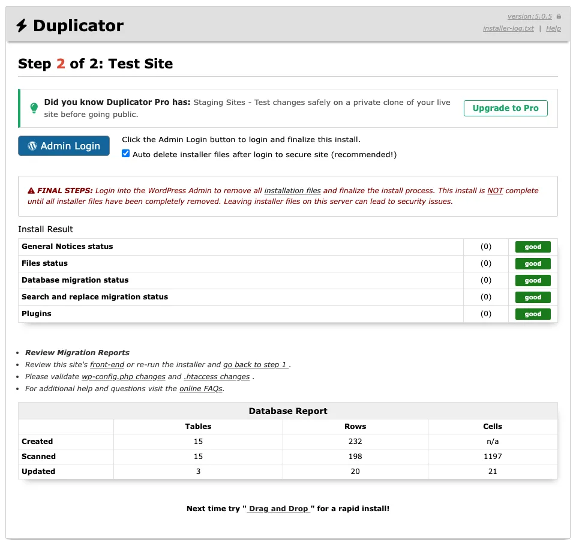576x540 pixels.
Task: Open the installation files link
Action: 292,191
